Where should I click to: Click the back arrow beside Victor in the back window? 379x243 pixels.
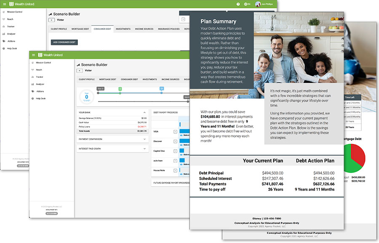(51, 20)
